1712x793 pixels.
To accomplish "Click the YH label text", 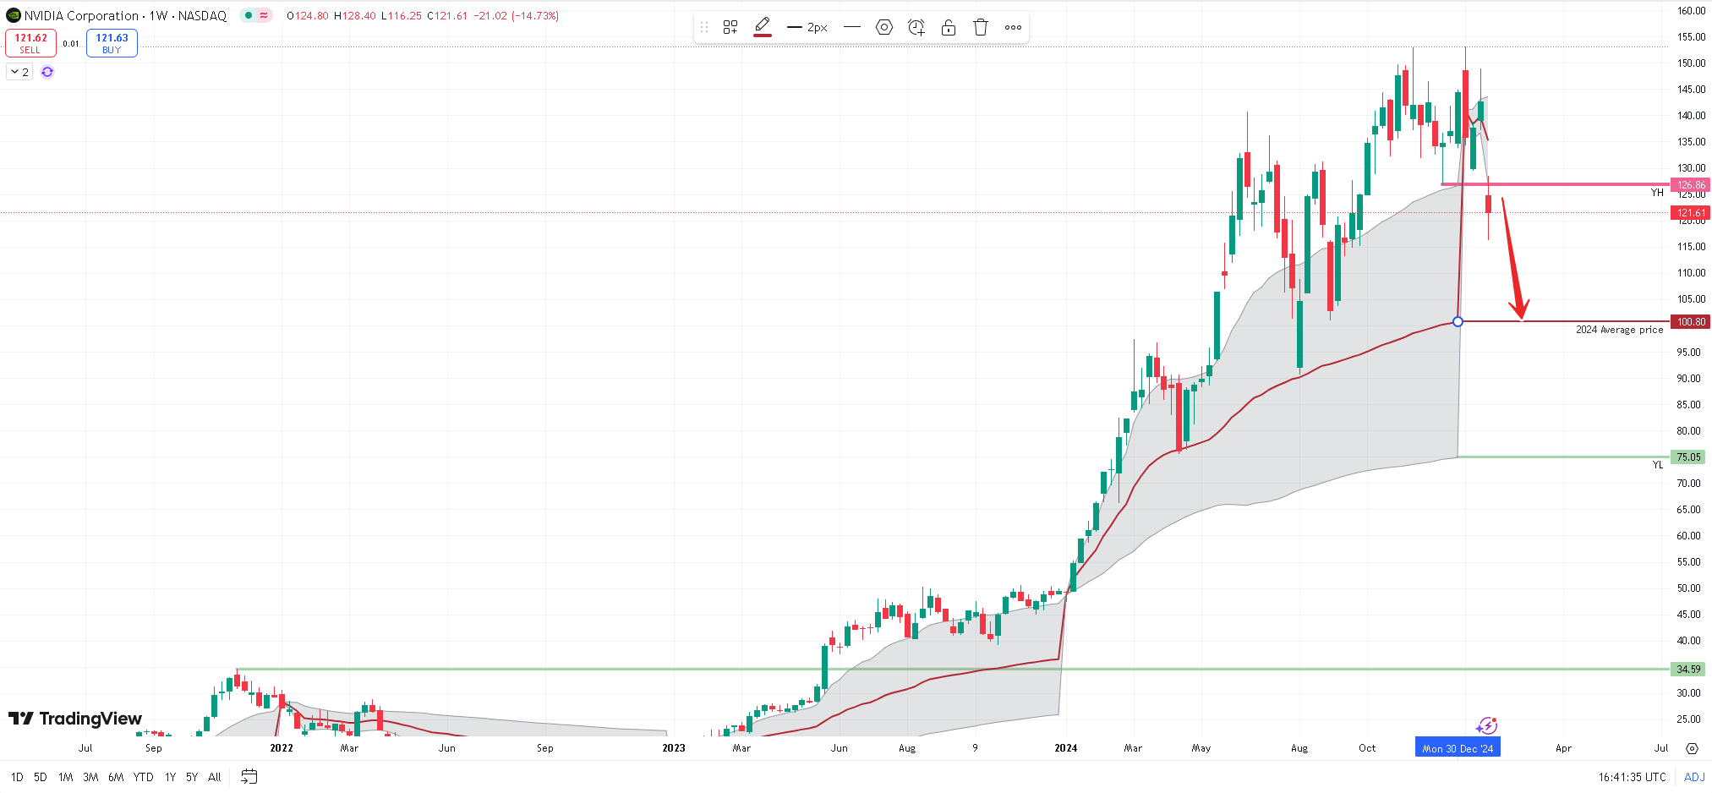I will [1657, 193].
